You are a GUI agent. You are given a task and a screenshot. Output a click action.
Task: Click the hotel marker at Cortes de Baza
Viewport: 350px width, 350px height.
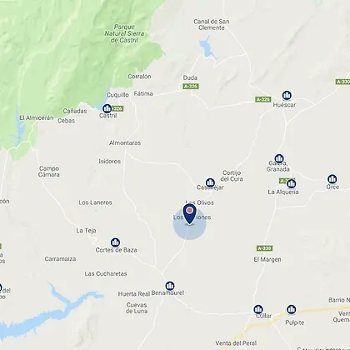[115, 242]
